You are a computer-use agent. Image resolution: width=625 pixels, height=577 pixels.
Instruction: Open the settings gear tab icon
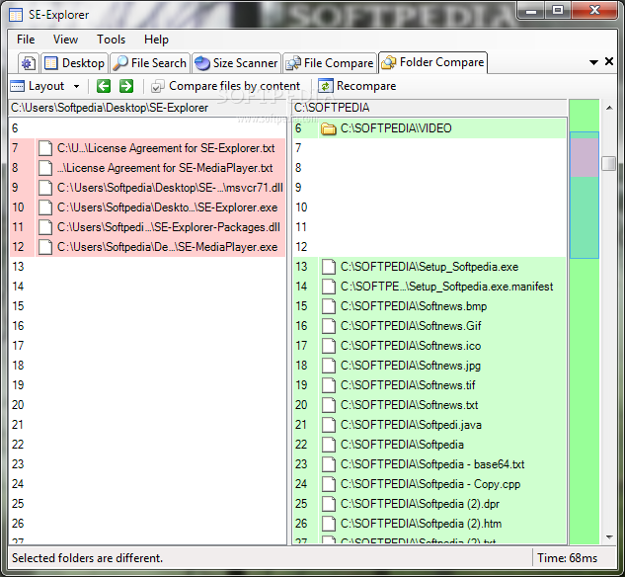(x=29, y=63)
